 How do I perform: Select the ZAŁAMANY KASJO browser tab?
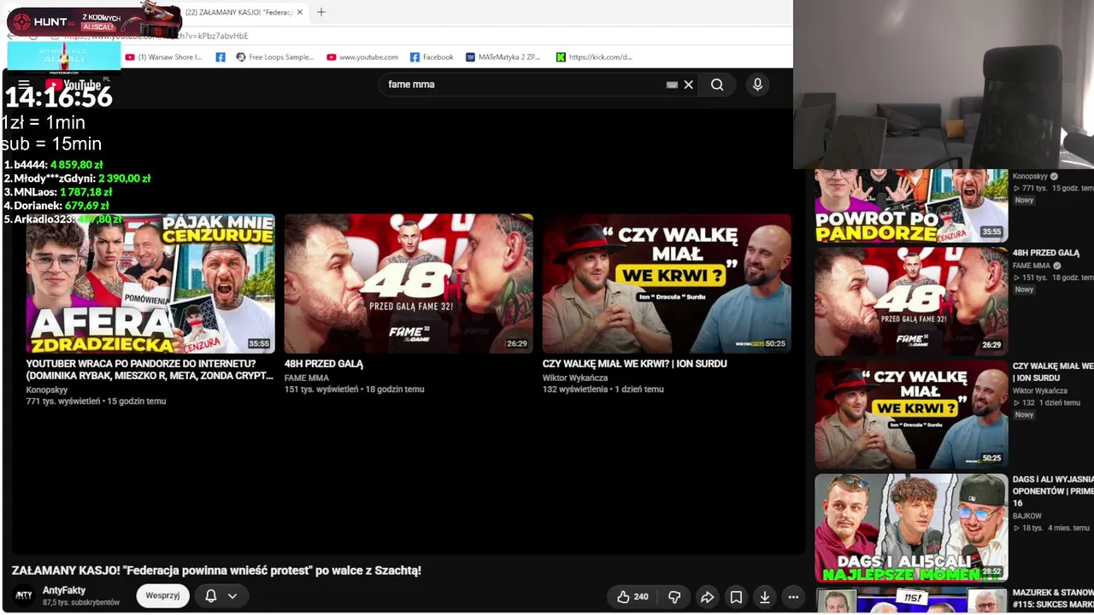coord(238,12)
